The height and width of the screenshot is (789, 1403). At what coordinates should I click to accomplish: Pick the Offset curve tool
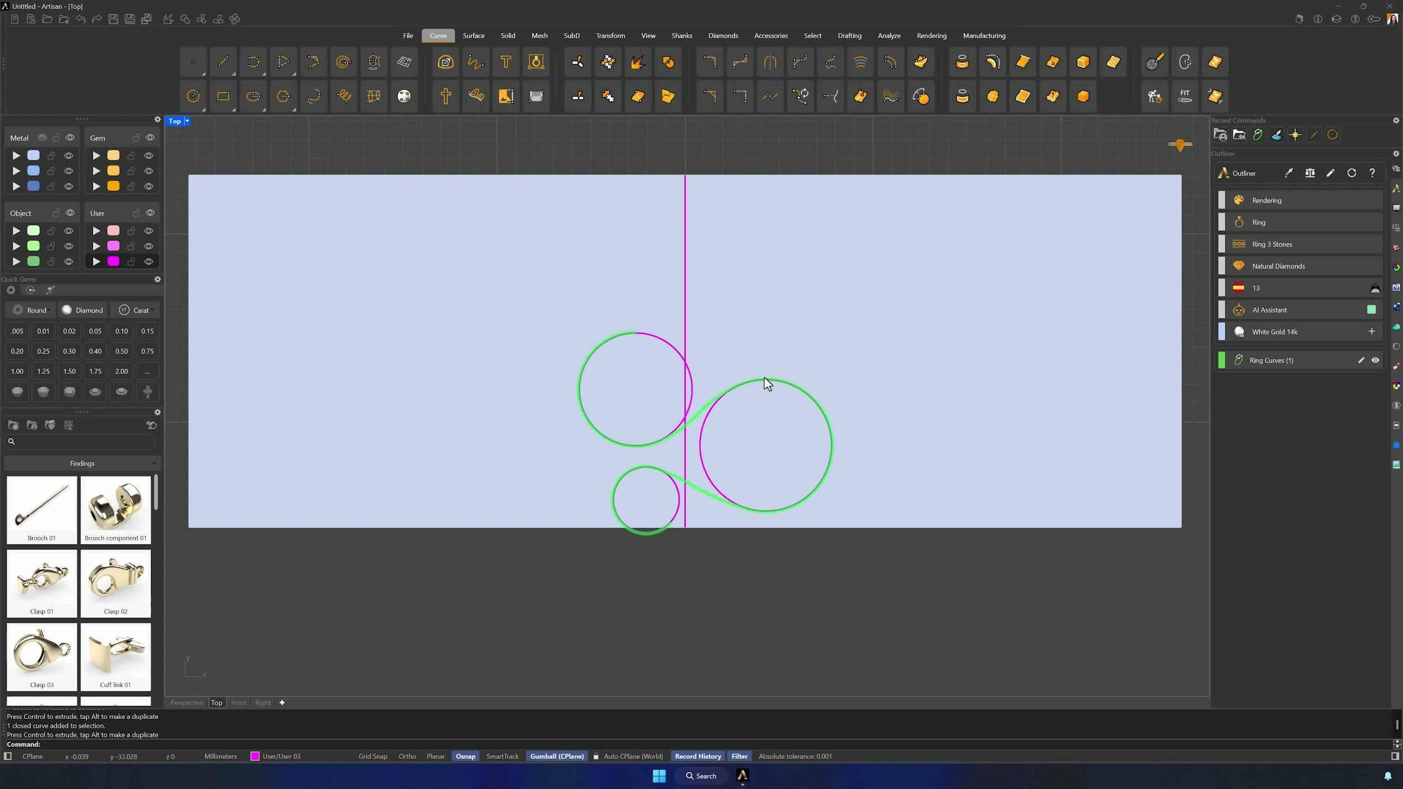pyautogui.click(x=891, y=62)
